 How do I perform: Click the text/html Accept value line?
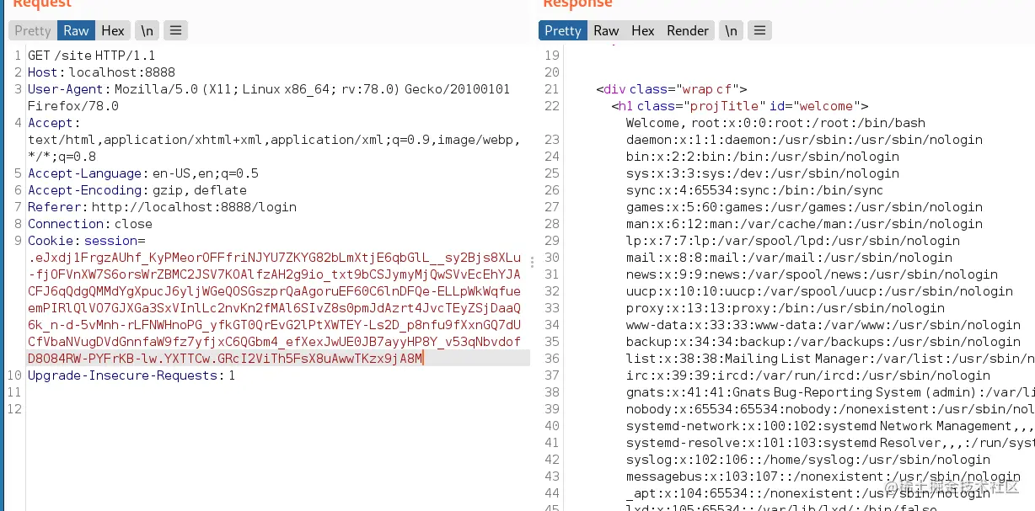274,140
